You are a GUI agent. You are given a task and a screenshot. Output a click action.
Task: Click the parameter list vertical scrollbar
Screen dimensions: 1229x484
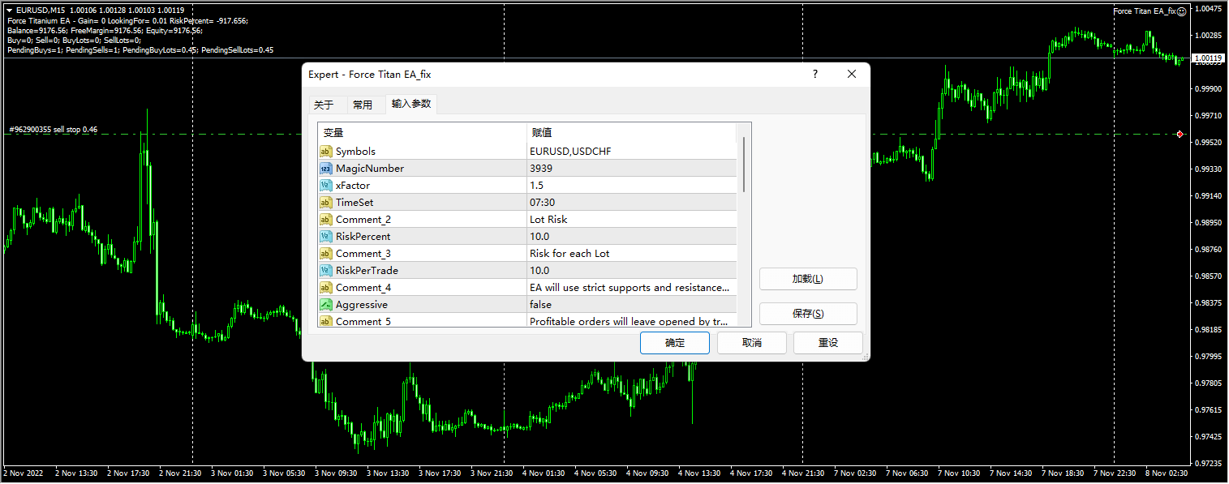pyautogui.click(x=744, y=166)
